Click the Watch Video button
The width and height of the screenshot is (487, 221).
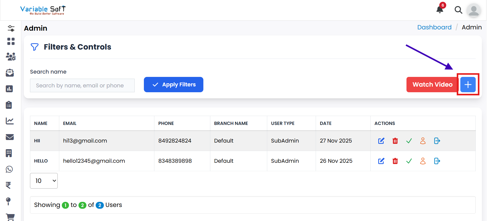point(432,85)
